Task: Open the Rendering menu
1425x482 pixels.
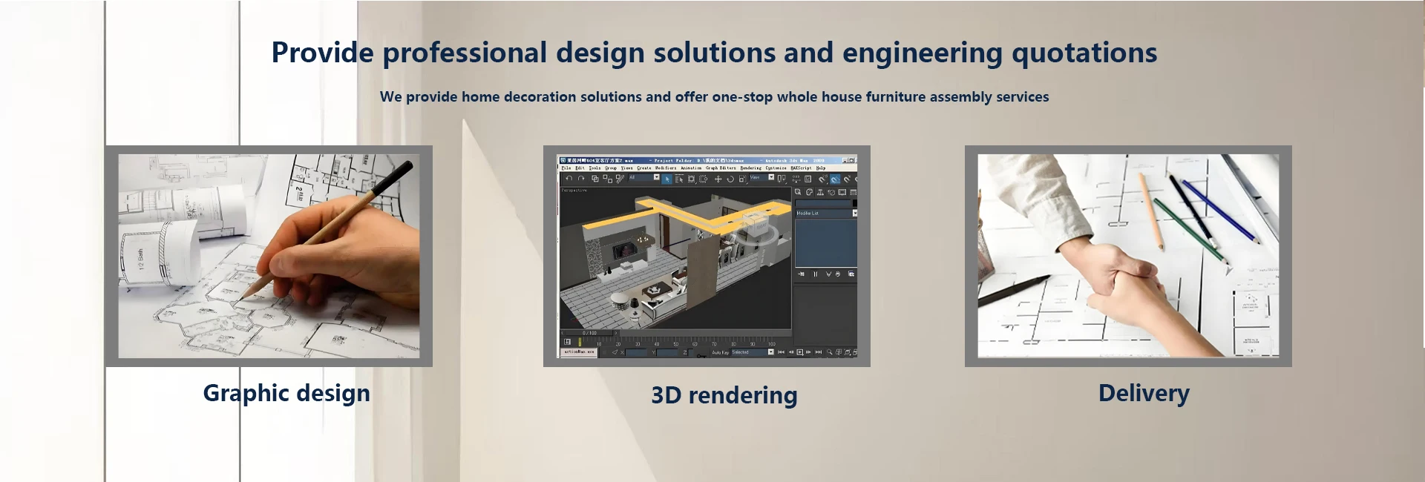Action: (750, 168)
